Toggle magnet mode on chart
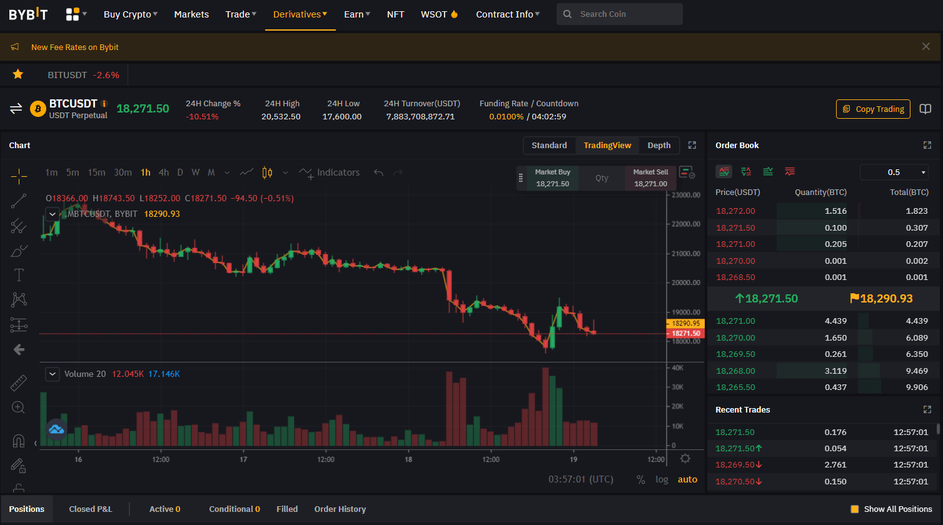This screenshot has height=525, width=943. point(19,441)
